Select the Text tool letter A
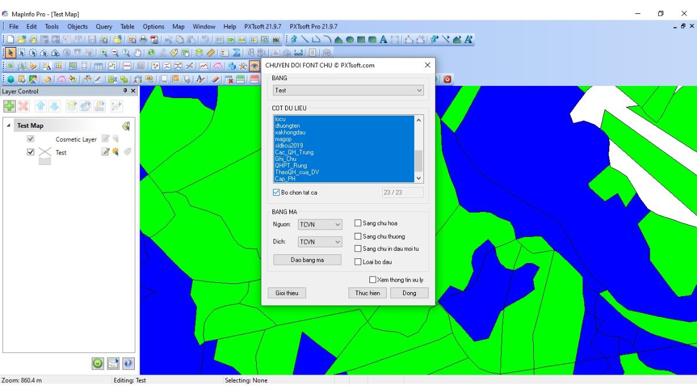This screenshot has width=697, height=392. pos(383,39)
